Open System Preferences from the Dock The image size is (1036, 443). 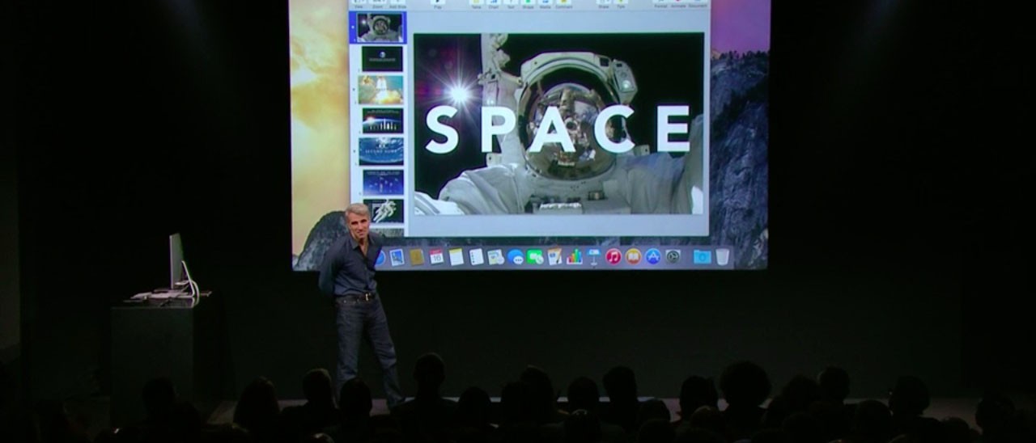pos(673,256)
